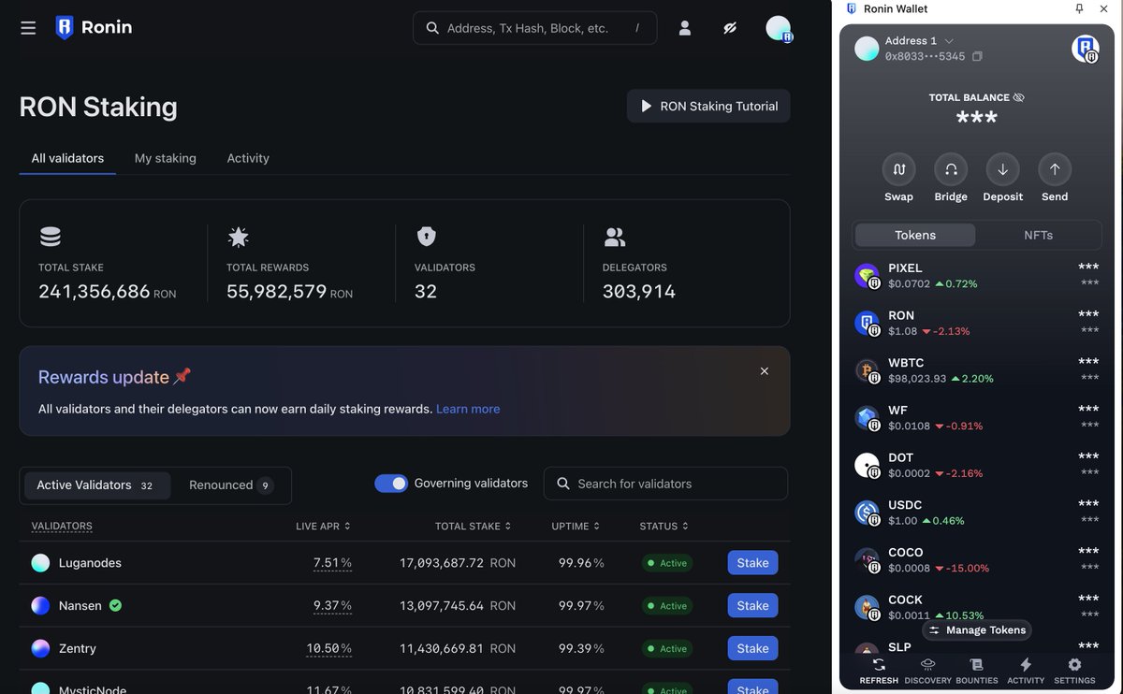Sort validators by Live APR
The height and width of the screenshot is (694, 1123).
click(323, 527)
